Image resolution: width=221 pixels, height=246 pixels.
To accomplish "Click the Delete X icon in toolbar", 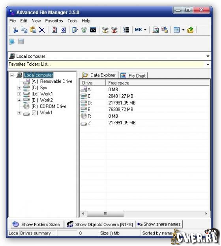I will [42, 30].
